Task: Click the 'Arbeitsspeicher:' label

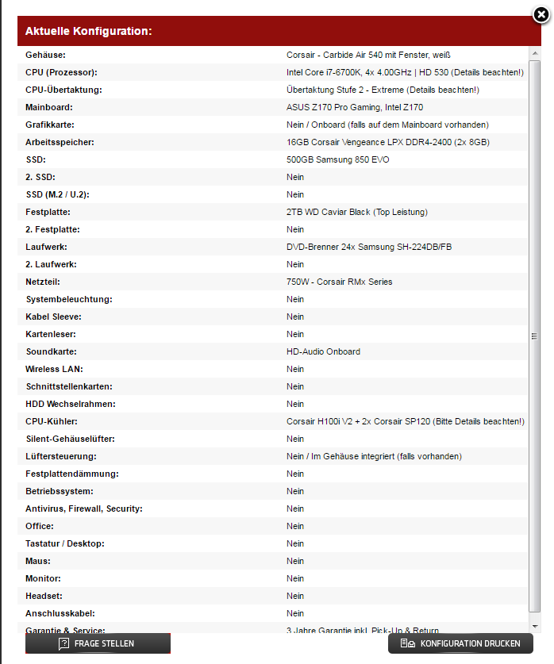Action: point(60,142)
